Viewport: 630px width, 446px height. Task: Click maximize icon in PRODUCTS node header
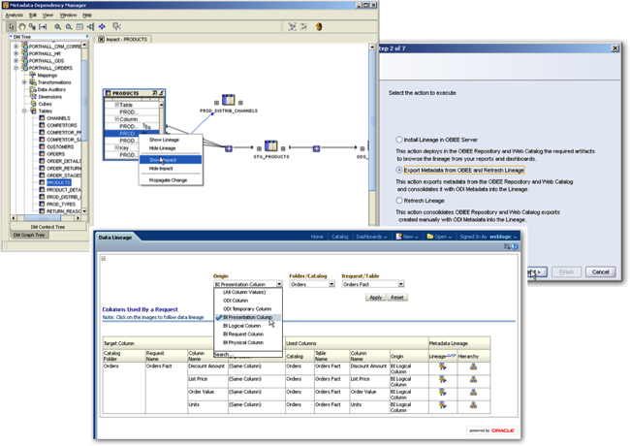(x=154, y=93)
